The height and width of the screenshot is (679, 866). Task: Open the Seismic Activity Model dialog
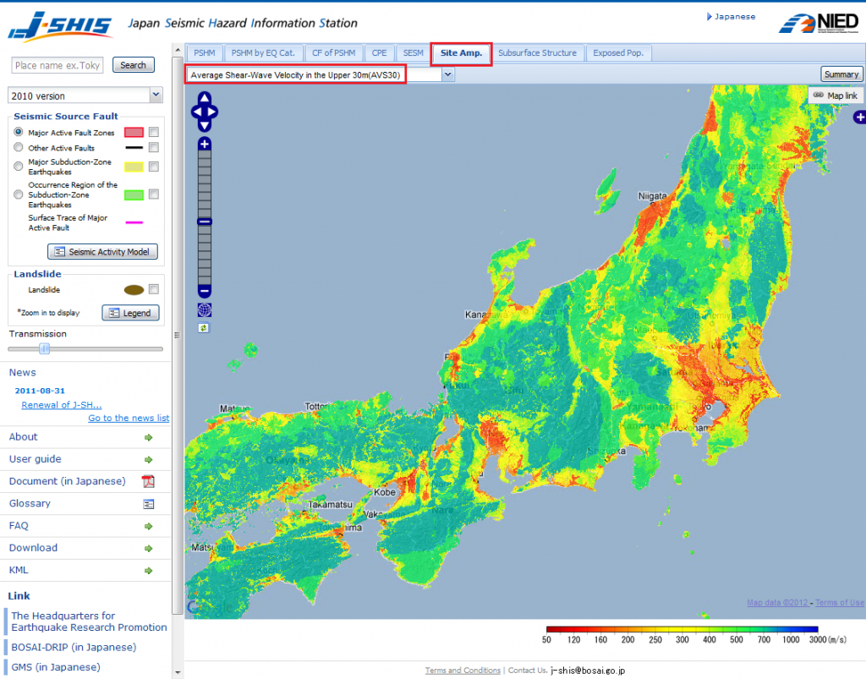[101, 251]
